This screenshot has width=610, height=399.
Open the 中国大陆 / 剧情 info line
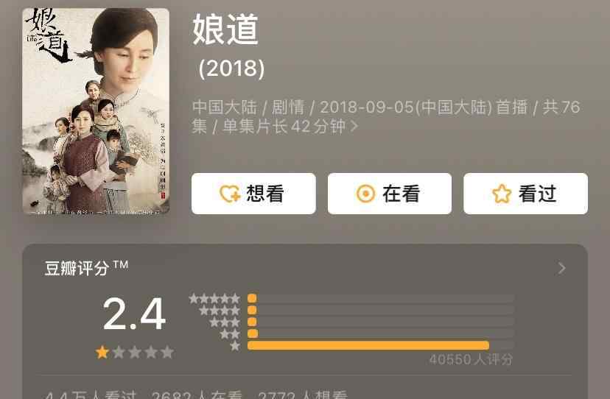[386, 116]
